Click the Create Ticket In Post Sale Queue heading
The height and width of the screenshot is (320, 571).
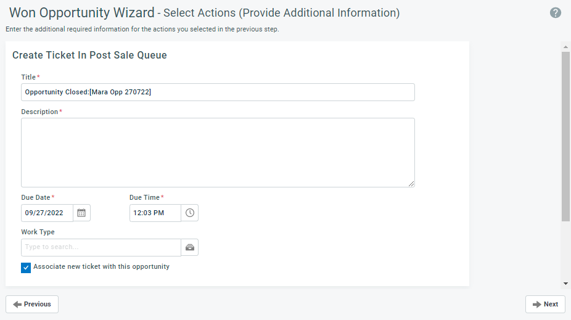tap(89, 55)
